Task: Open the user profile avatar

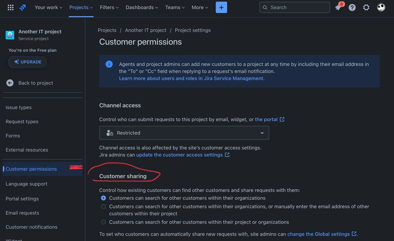Action: 381,7
